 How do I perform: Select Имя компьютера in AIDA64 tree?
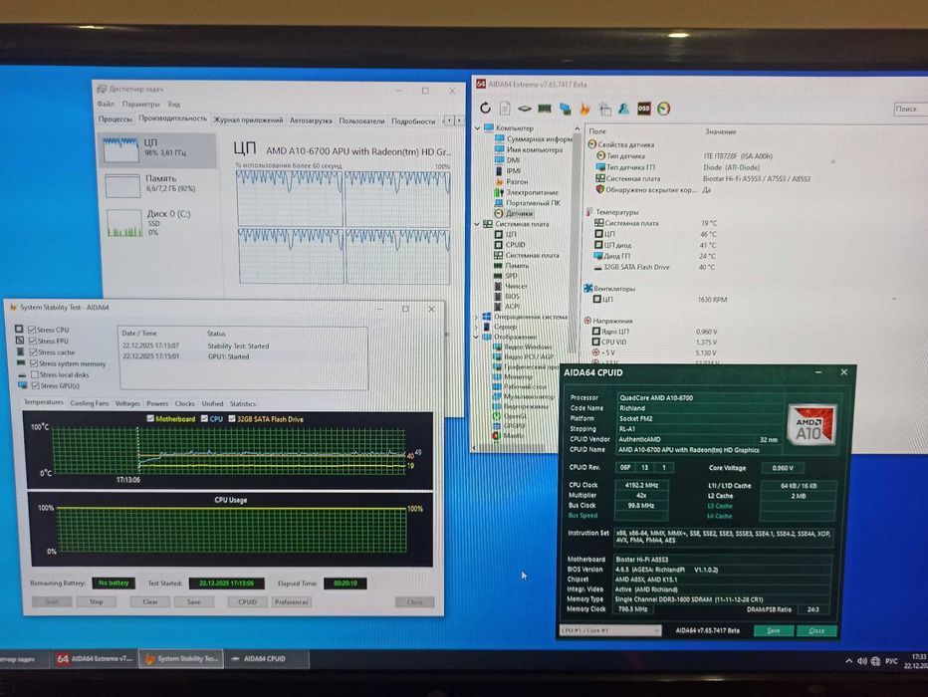[x=529, y=149]
